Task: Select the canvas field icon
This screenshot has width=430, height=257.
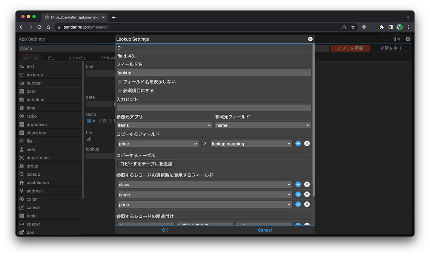Action: [x=22, y=207]
